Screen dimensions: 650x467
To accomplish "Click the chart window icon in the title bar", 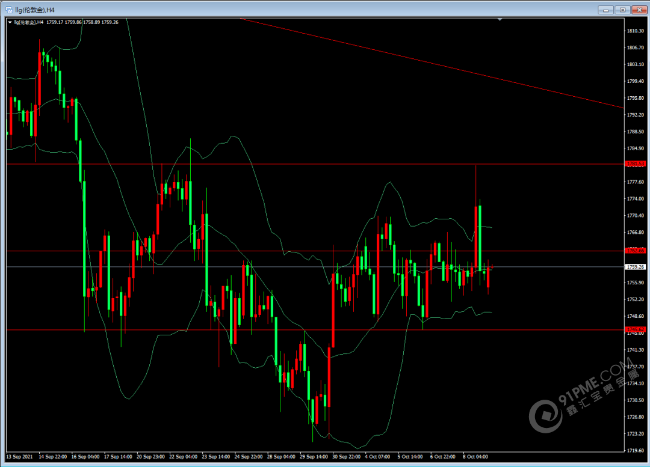I will point(9,10).
